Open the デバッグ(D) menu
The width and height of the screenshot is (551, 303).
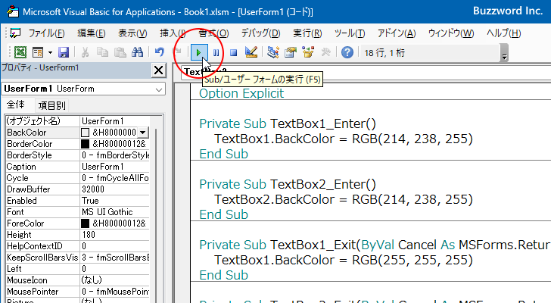(x=260, y=33)
